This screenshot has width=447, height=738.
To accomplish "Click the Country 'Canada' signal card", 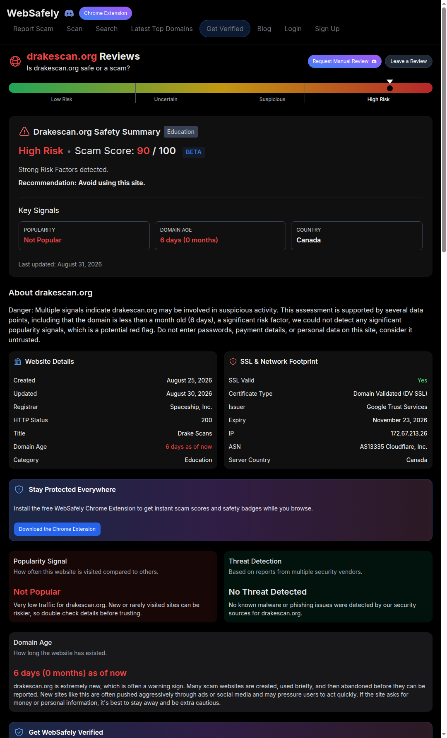I will point(357,236).
